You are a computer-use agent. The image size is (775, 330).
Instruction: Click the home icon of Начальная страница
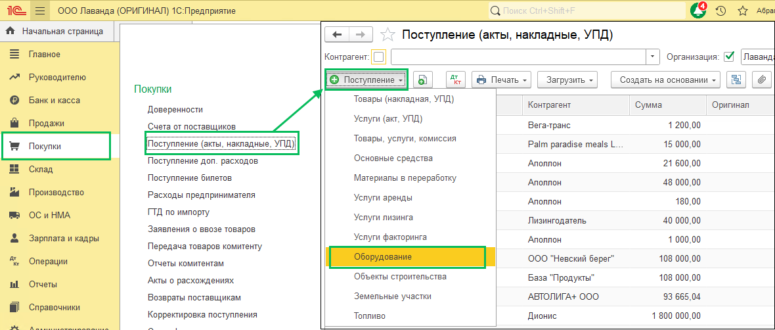10,31
